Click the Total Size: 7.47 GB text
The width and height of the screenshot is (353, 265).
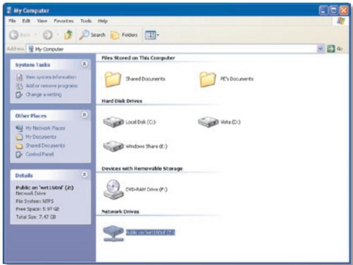pos(36,217)
